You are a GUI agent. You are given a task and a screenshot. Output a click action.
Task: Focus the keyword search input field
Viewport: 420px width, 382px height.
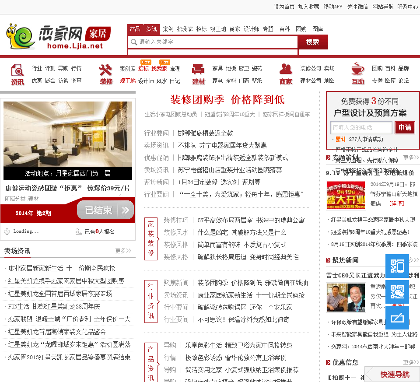point(213,42)
